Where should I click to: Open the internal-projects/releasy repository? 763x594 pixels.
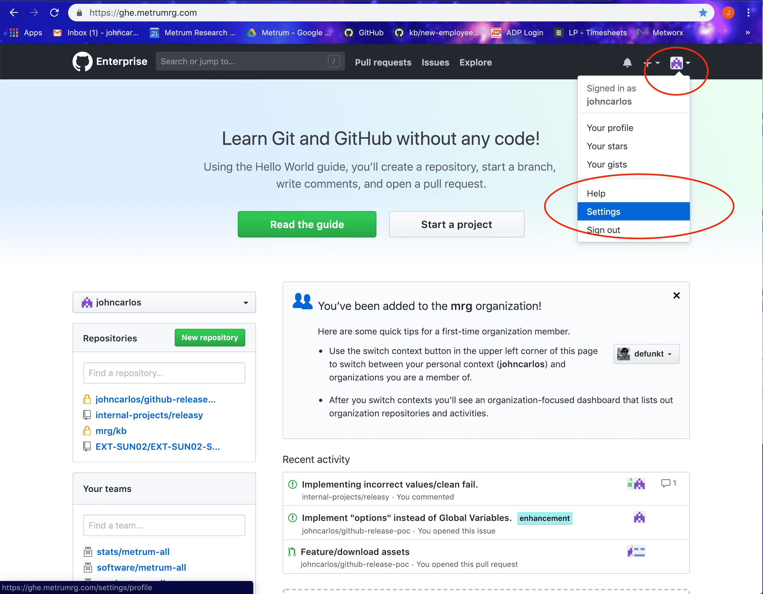[x=149, y=415]
